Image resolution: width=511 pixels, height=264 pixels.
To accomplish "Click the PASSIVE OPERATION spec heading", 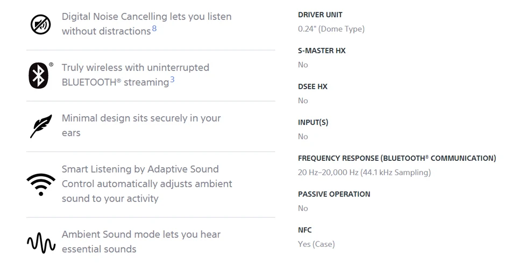I will (x=334, y=194).
